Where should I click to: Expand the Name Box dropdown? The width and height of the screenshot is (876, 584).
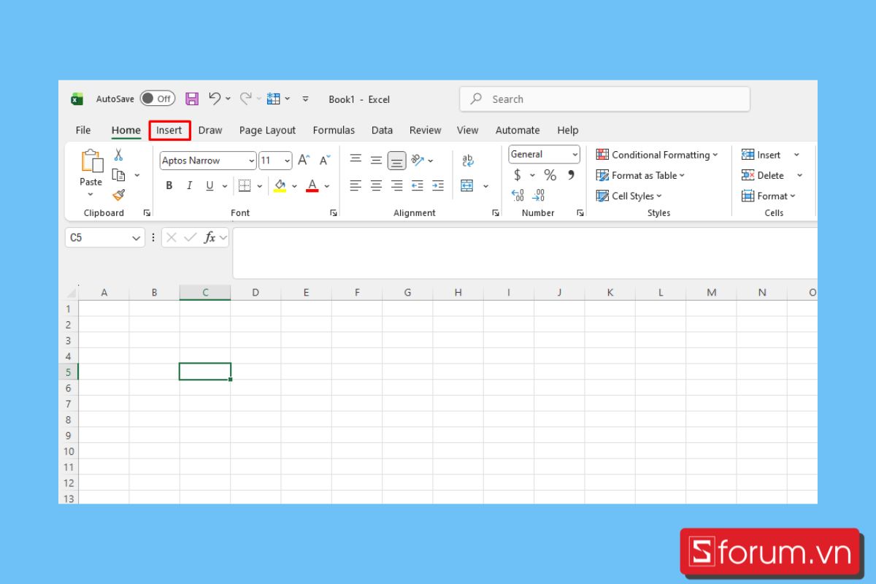pyautogui.click(x=137, y=238)
